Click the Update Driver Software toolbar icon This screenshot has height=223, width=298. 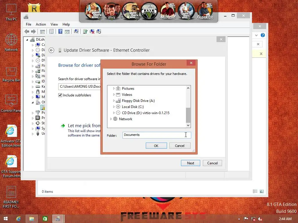(85, 31)
